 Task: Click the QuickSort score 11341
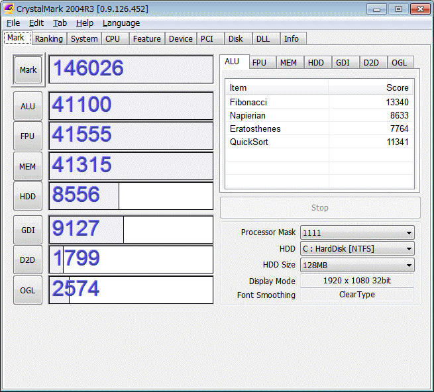pyautogui.click(x=397, y=142)
